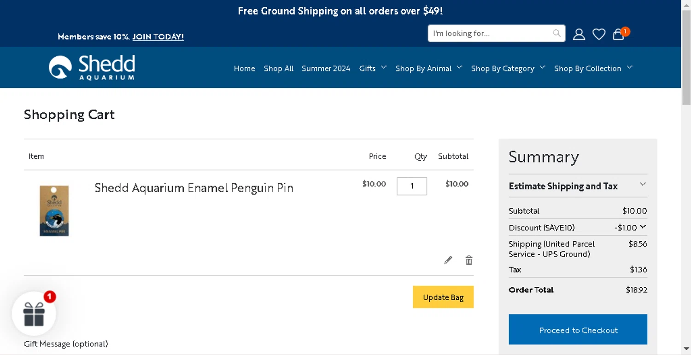Image resolution: width=691 pixels, height=355 pixels.
Task: Open the Shop By Collection dropdown
Action: coord(593,68)
